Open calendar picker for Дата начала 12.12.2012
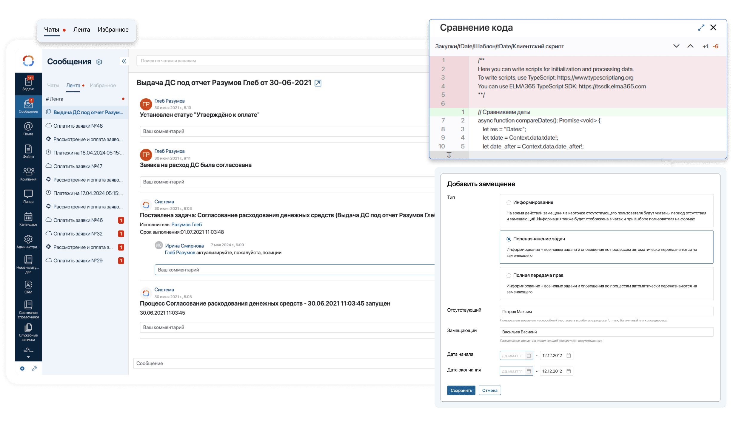 (x=569, y=355)
